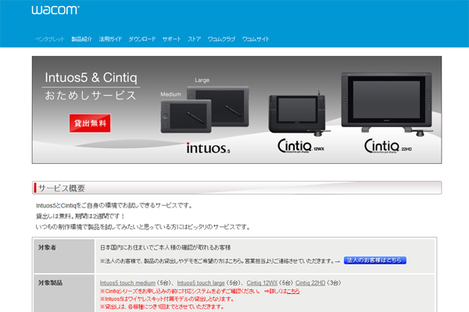Open the サポート menu item
The height and width of the screenshot is (312, 469).
click(x=172, y=39)
